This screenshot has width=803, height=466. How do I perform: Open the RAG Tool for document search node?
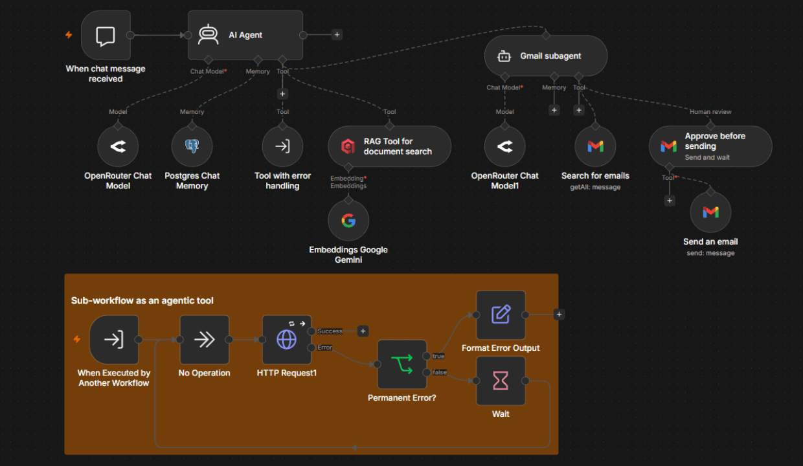tap(389, 146)
